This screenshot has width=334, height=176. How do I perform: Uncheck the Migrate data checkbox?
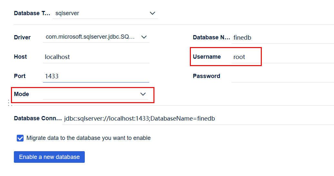(20, 138)
